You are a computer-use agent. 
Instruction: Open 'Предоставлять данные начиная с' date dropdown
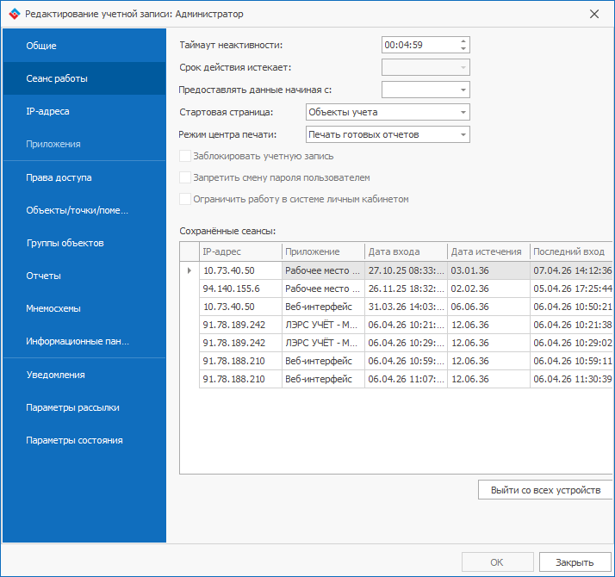click(x=463, y=90)
